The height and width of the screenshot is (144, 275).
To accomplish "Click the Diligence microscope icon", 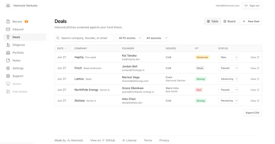I will click(8, 45).
